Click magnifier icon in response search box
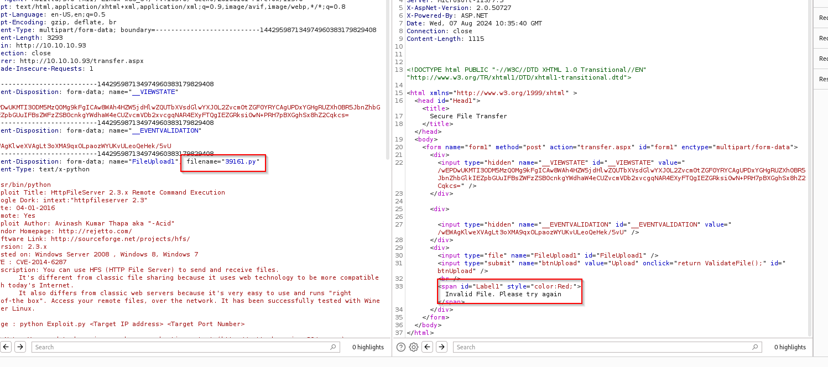Screen dimensions: 828x367 [x=754, y=347]
